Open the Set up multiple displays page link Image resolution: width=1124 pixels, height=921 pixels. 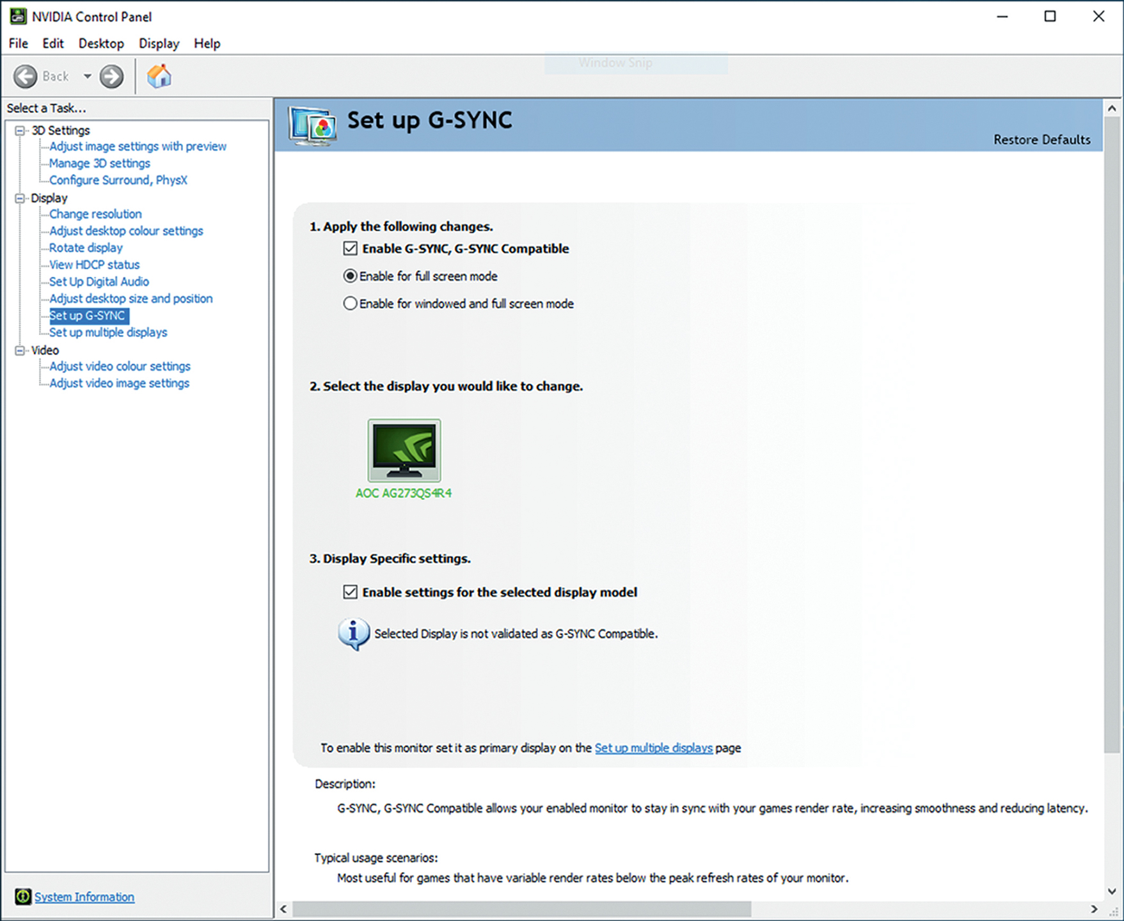653,748
